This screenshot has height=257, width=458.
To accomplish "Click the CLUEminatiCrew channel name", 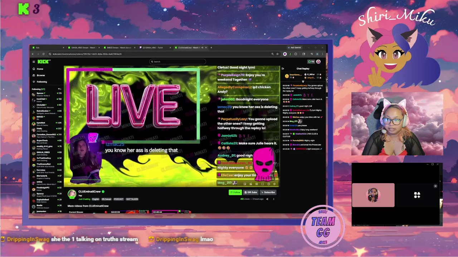I will (89, 192).
